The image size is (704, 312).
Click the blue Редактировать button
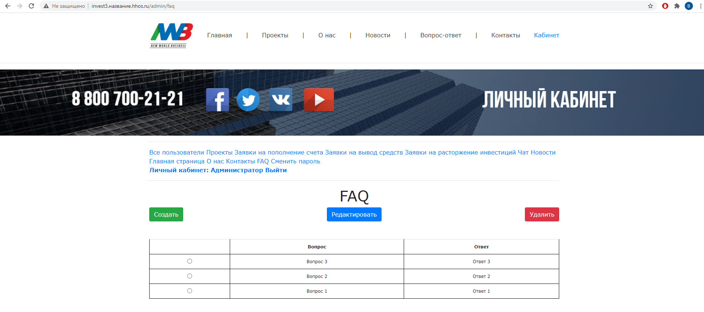[354, 214]
